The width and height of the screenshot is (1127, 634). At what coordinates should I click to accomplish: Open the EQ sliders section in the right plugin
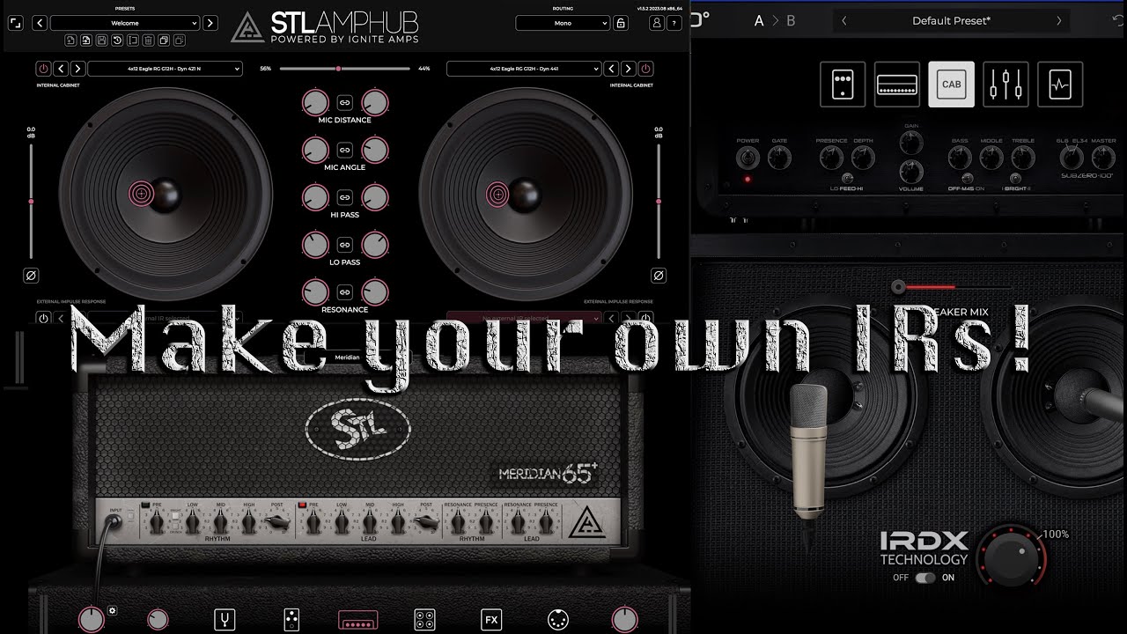click(x=1005, y=85)
